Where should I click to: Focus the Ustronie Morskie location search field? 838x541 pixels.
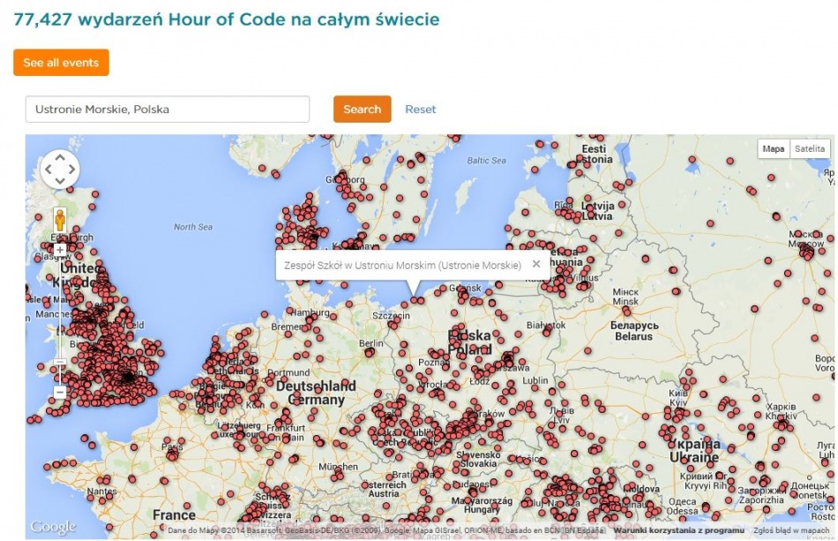coord(168,109)
